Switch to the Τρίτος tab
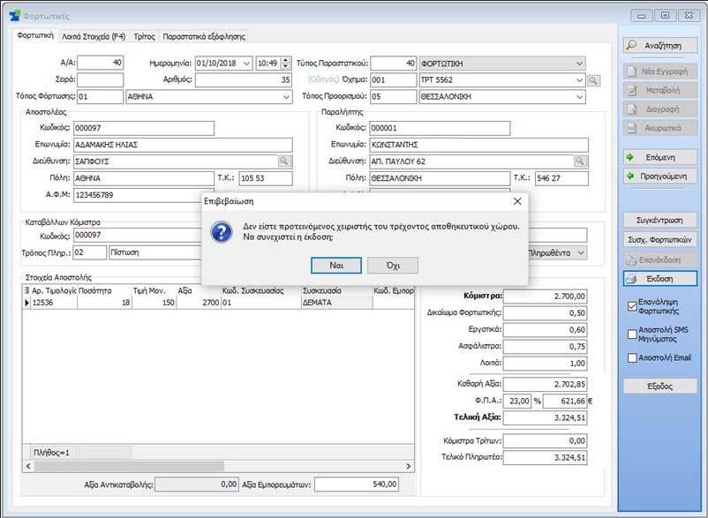 (x=145, y=36)
